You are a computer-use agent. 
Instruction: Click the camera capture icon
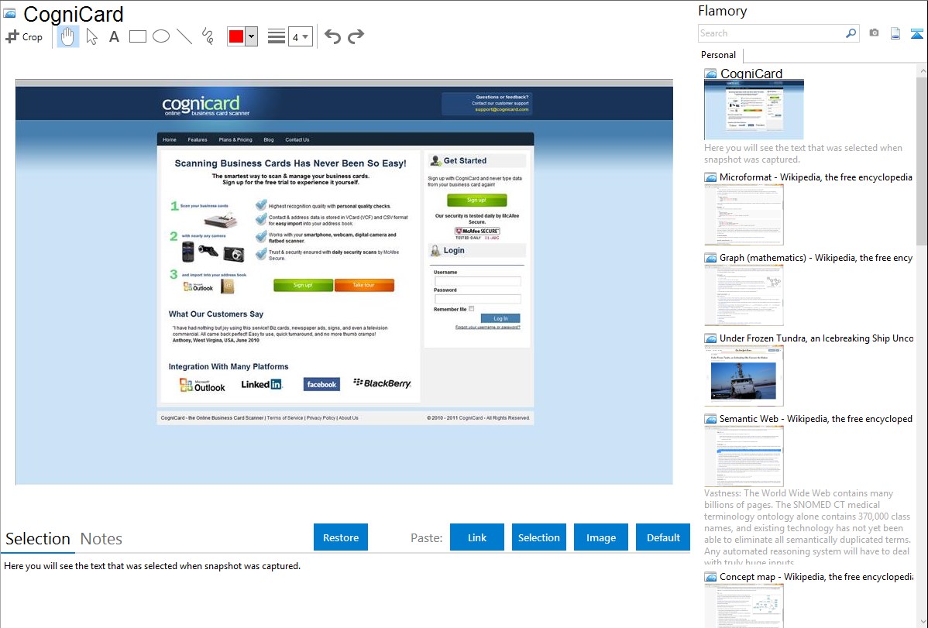874,33
